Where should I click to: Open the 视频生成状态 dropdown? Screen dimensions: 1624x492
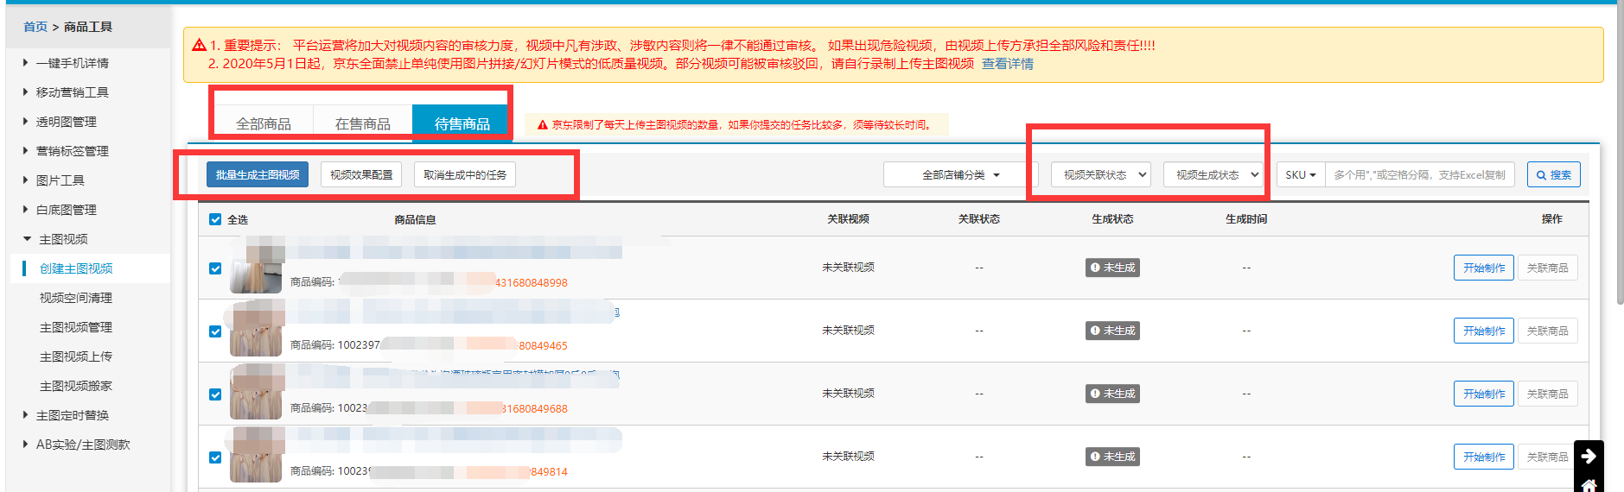tap(1213, 174)
